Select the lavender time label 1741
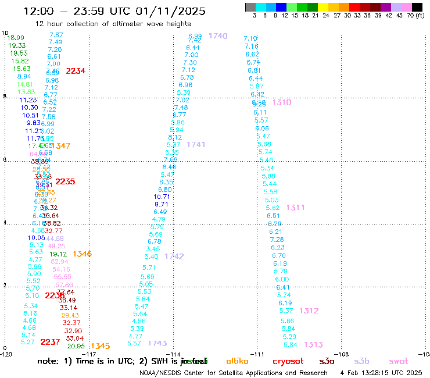This screenshot has width=430, height=378. (x=196, y=144)
